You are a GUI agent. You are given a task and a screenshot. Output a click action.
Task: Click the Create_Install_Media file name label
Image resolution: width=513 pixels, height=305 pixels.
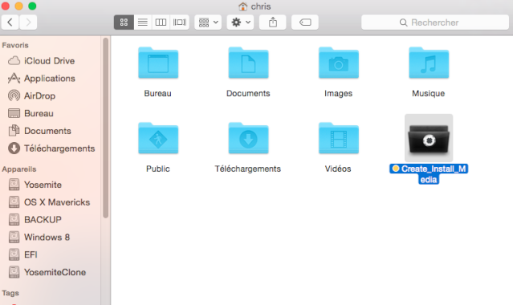tap(429, 174)
